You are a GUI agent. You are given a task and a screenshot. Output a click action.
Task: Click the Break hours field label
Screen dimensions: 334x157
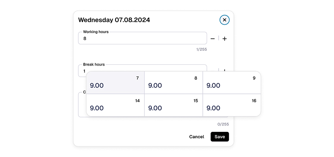coord(94,64)
